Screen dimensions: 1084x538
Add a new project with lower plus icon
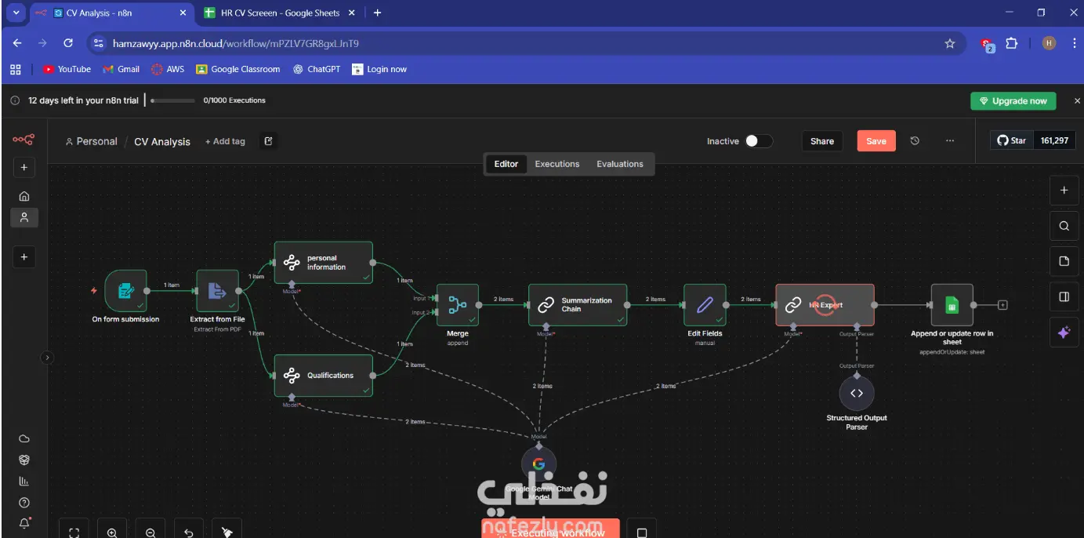point(24,256)
